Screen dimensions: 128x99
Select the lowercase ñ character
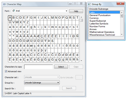(x=70, y=46)
